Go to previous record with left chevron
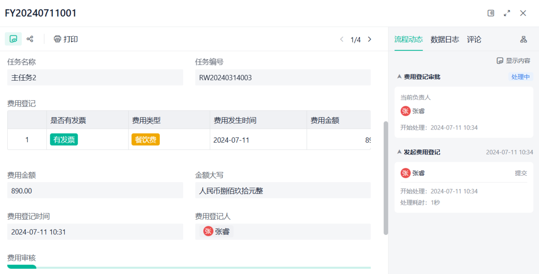Screen dimensions: 539x274 click(x=341, y=39)
